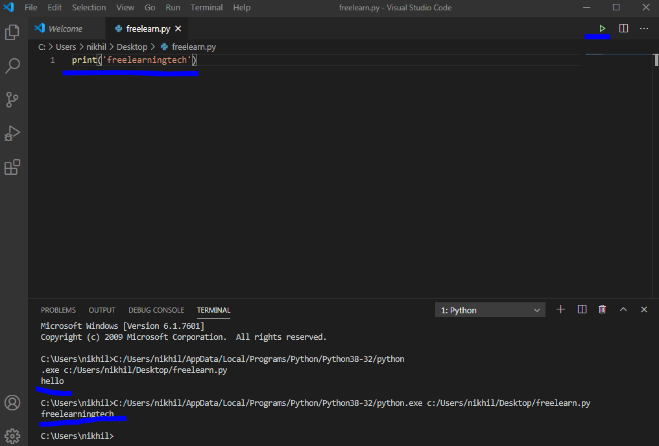Open the Help menu
The image size is (659, 446).
[242, 8]
